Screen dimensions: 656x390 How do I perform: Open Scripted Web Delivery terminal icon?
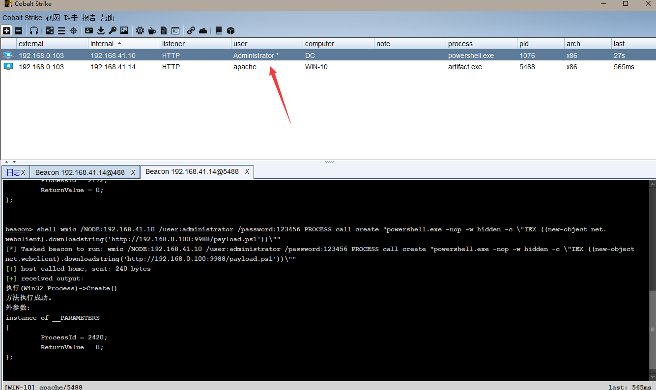pyautogui.click(x=175, y=30)
